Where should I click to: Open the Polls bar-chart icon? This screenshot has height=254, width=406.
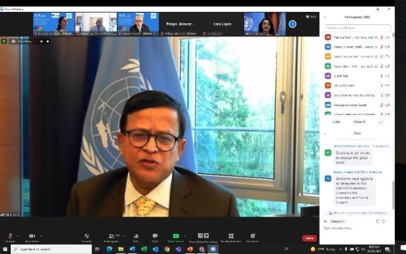(136, 235)
